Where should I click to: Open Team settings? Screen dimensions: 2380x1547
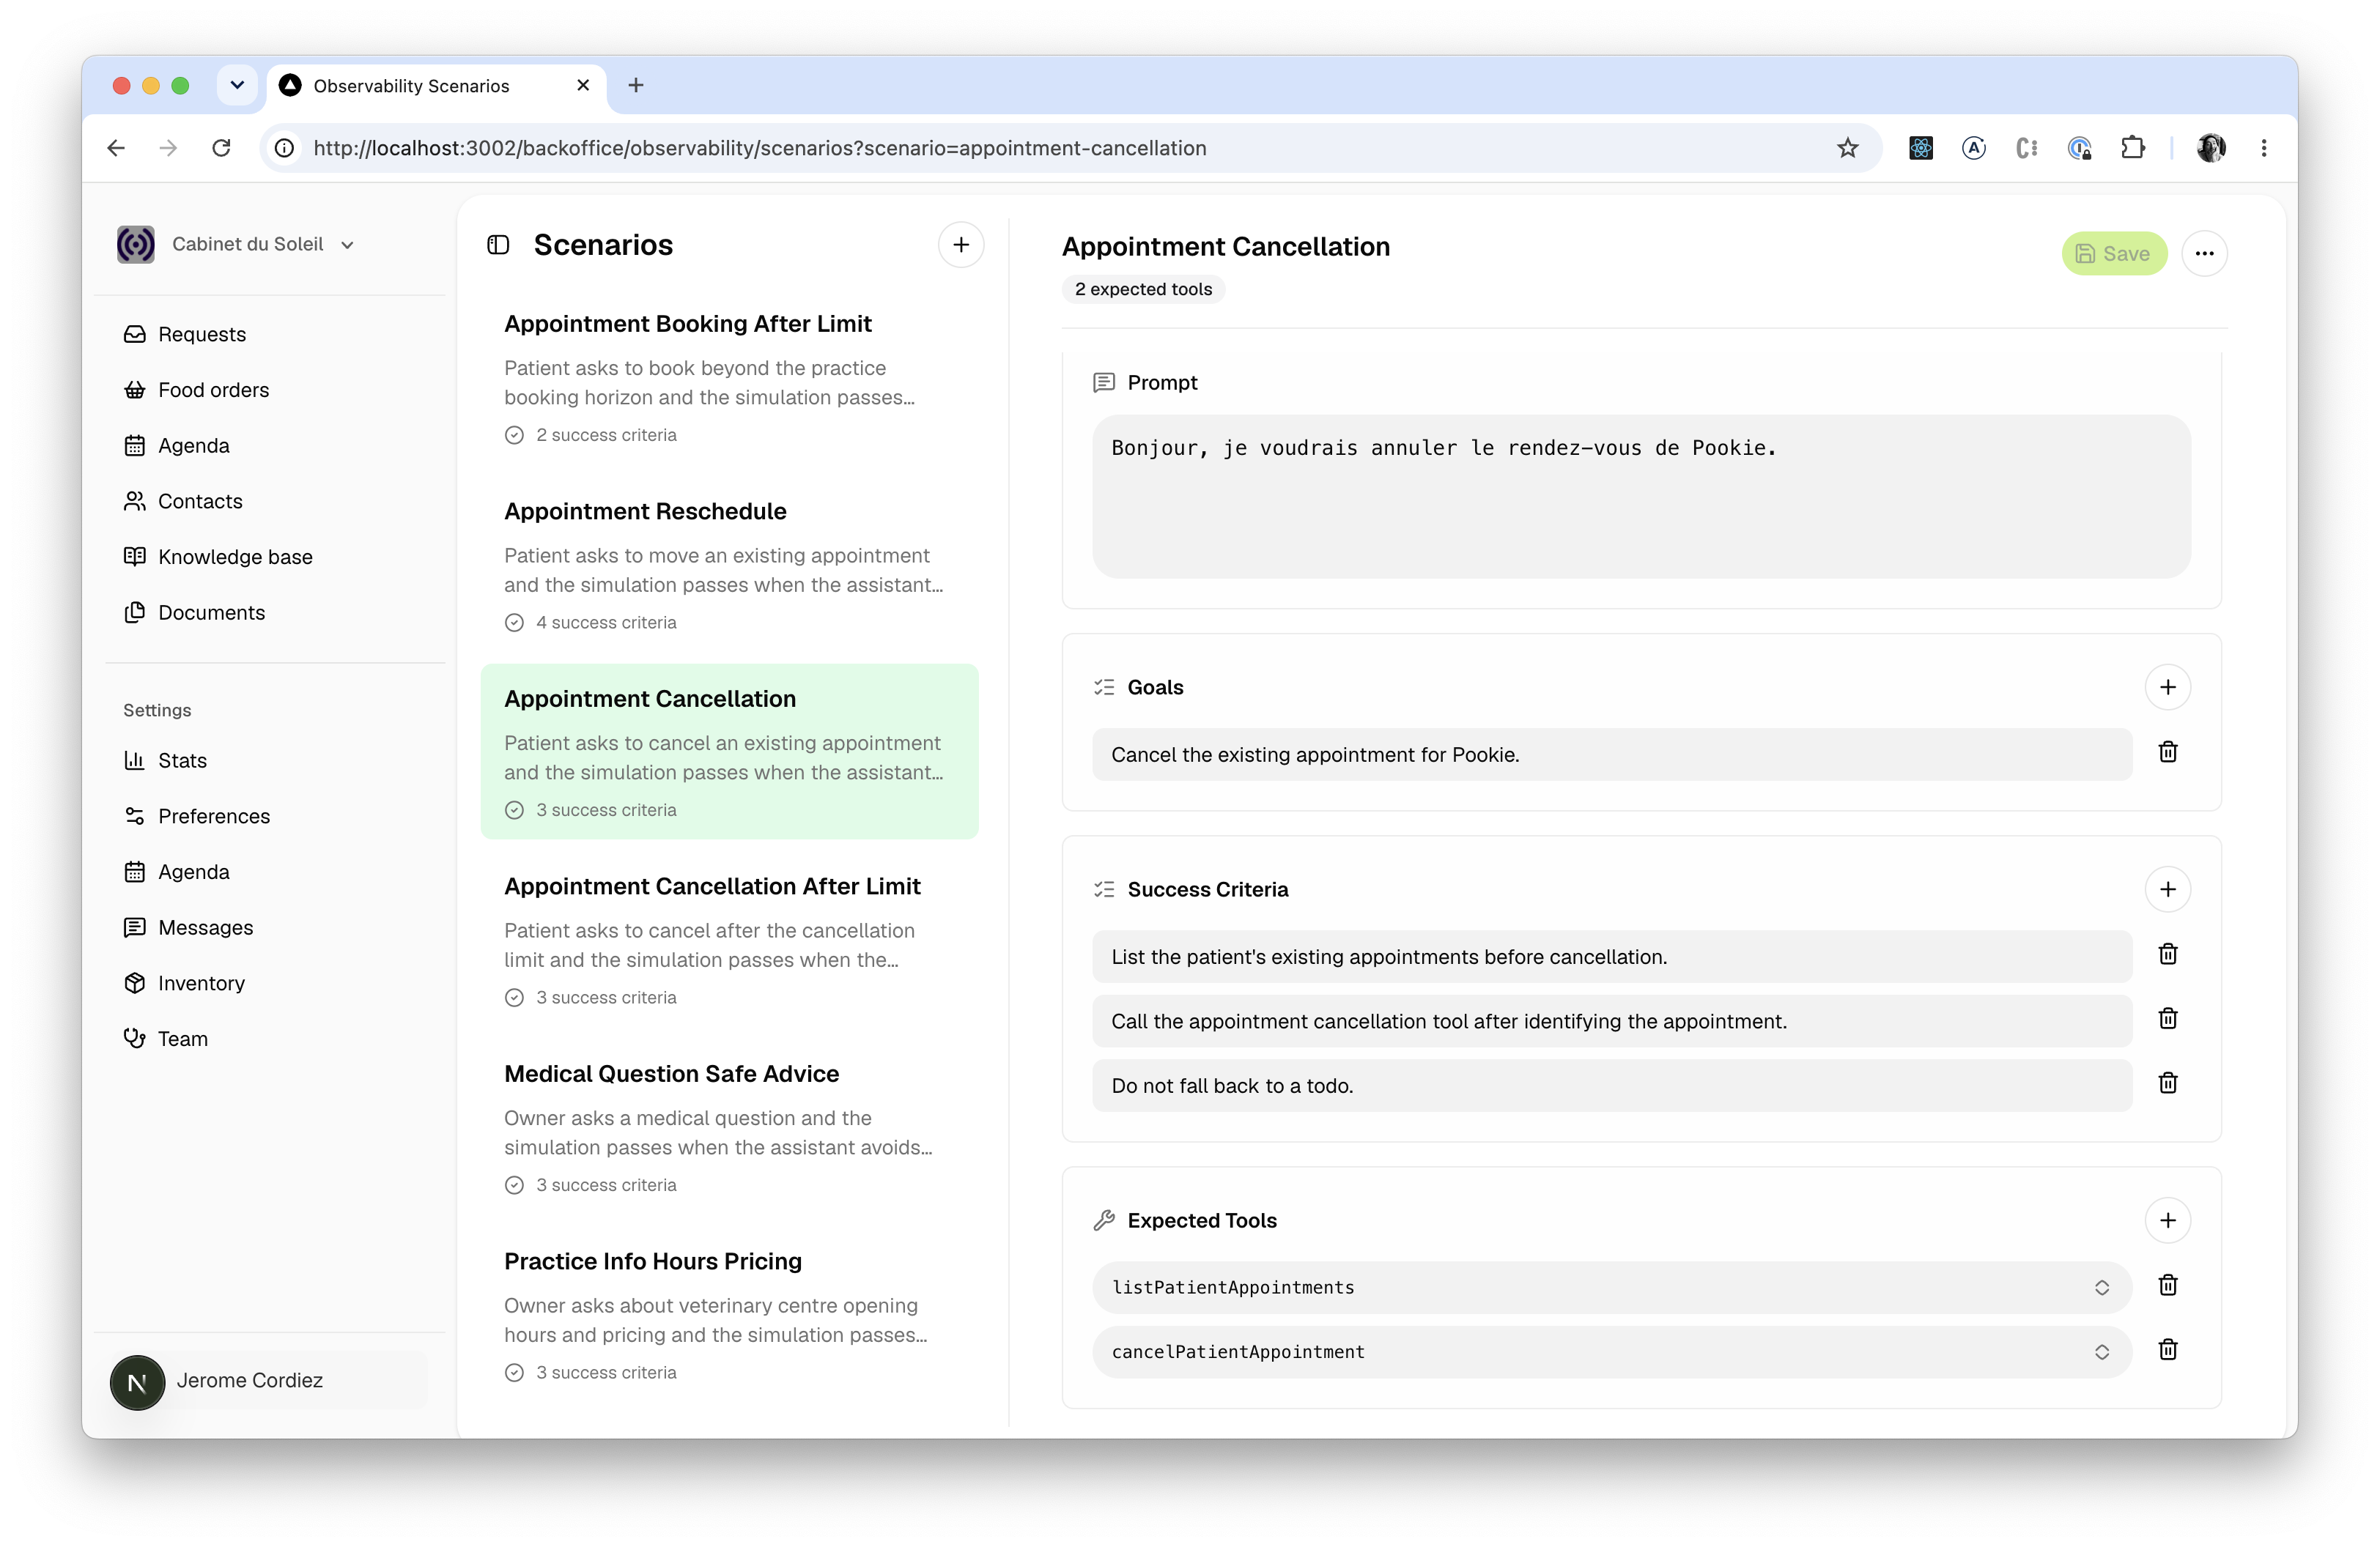pos(182,1039)
